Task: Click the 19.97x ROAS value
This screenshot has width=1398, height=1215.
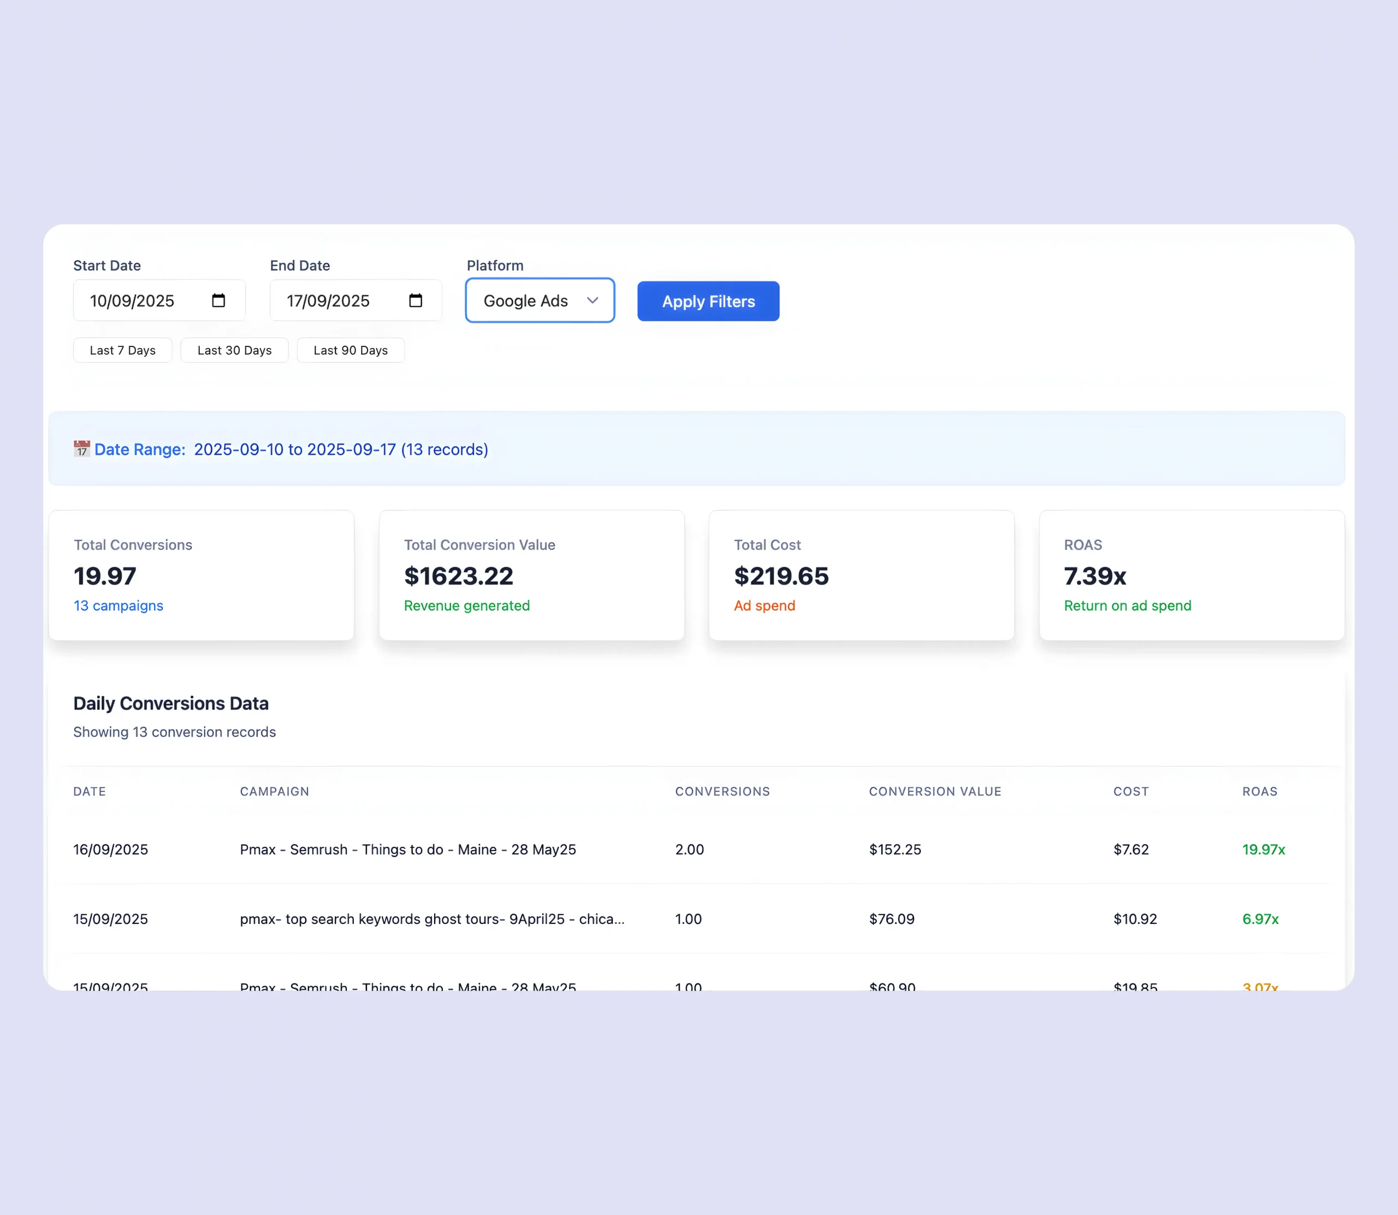Action: [x=1263, y=850]
